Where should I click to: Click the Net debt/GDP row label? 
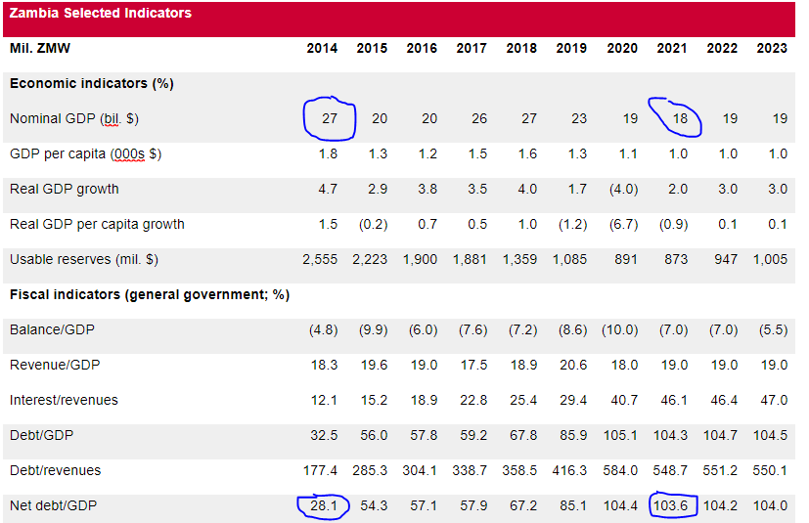click(x=53, y=505)
